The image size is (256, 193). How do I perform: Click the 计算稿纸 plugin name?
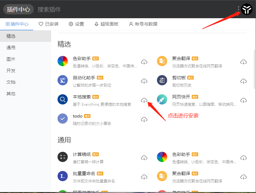pos(82,154)
